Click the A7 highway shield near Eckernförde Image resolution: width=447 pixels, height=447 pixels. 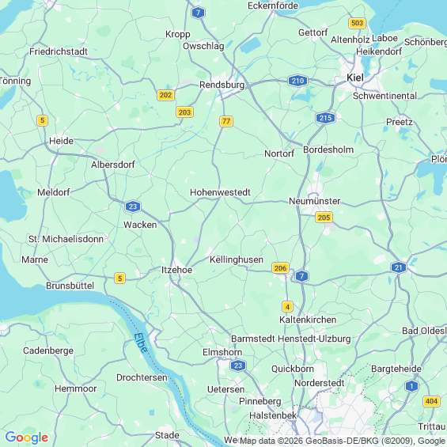[198, 13]
